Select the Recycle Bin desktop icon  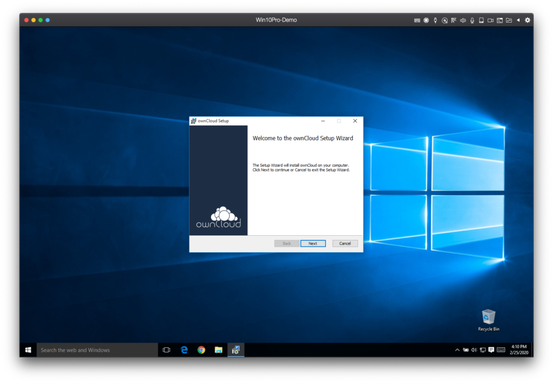tap(488, 320)
